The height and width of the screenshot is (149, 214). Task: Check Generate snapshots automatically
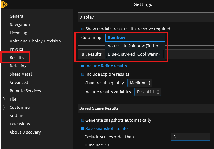(x=83, y=120)
